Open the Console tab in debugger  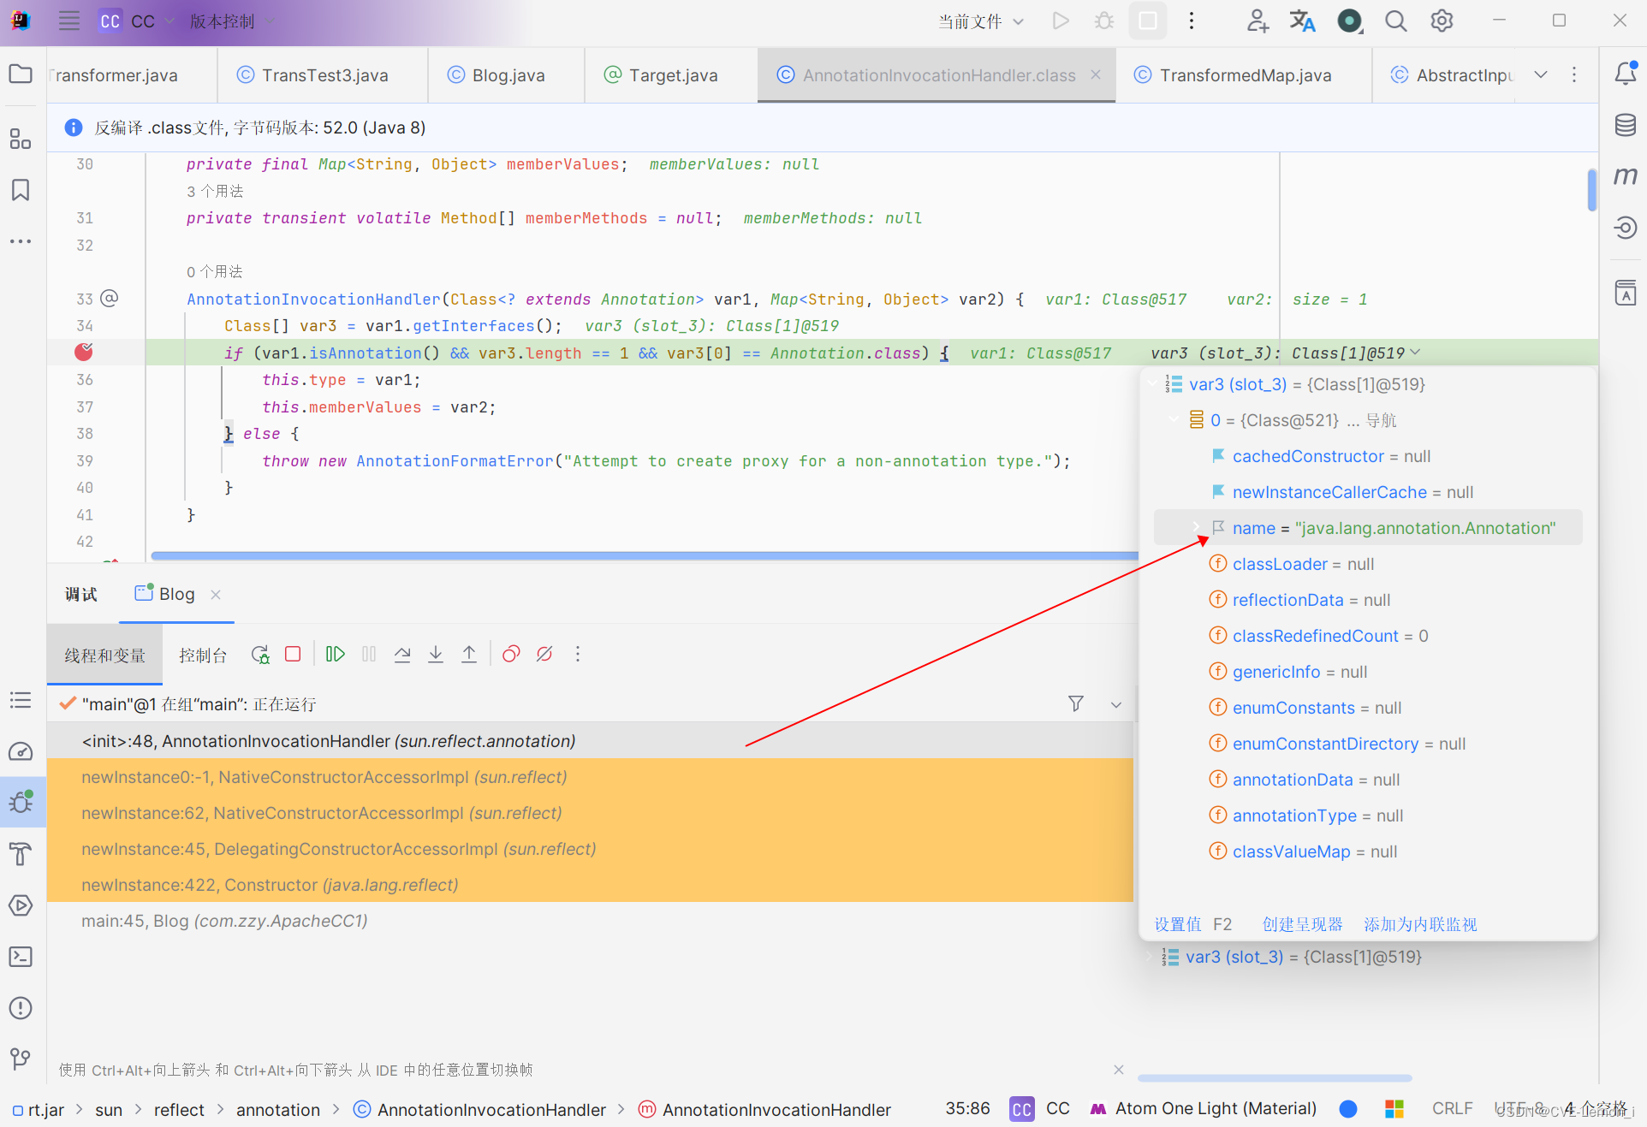[x=203, y=655]
